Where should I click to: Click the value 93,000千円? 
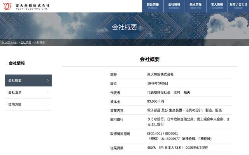156,102
